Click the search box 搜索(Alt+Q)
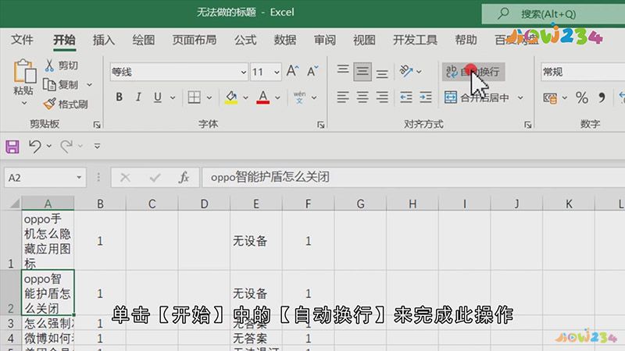625x351 pixels. pos(553,14)
